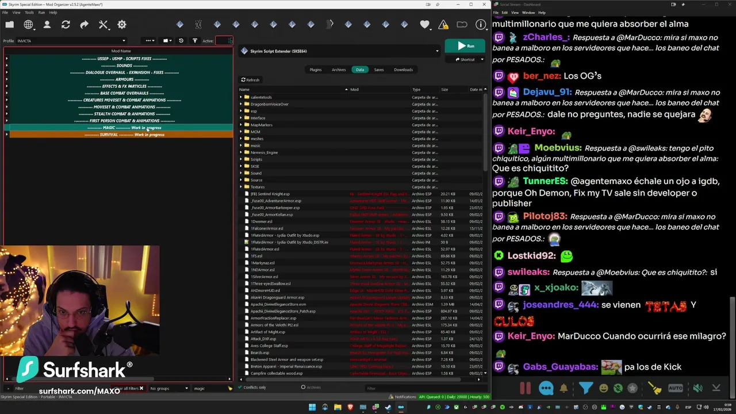Click the gray star icon in Social Stream
The width and height of the screenshot is (736, 414).
[632, 388]
